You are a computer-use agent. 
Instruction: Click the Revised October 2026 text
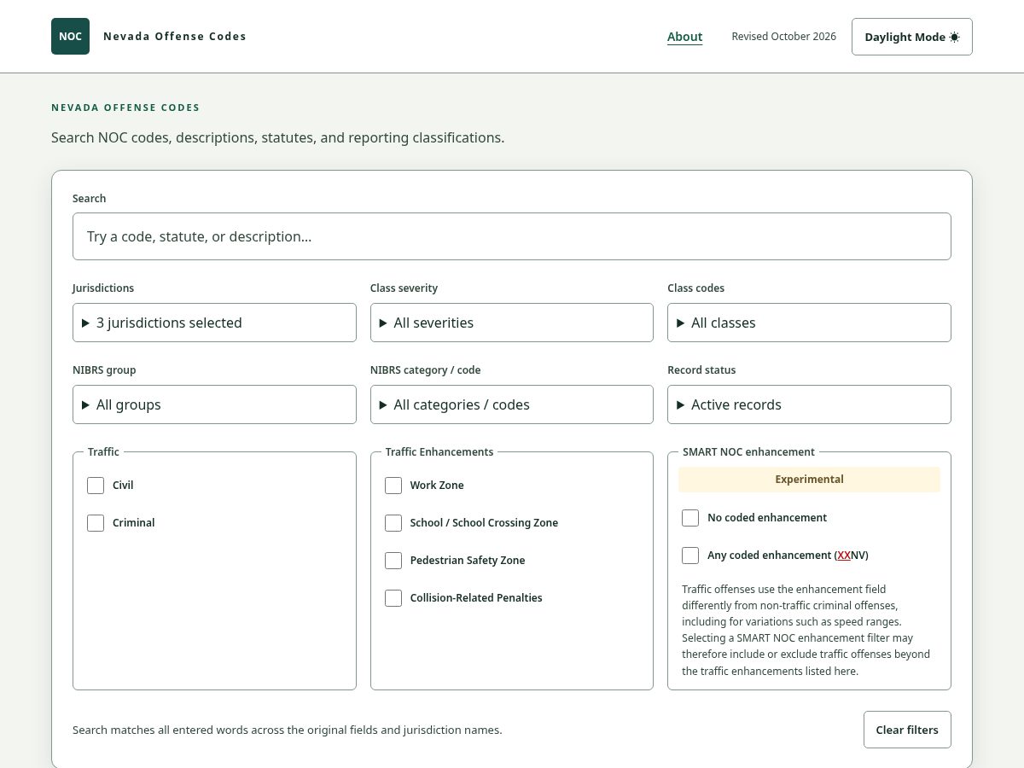783,37
